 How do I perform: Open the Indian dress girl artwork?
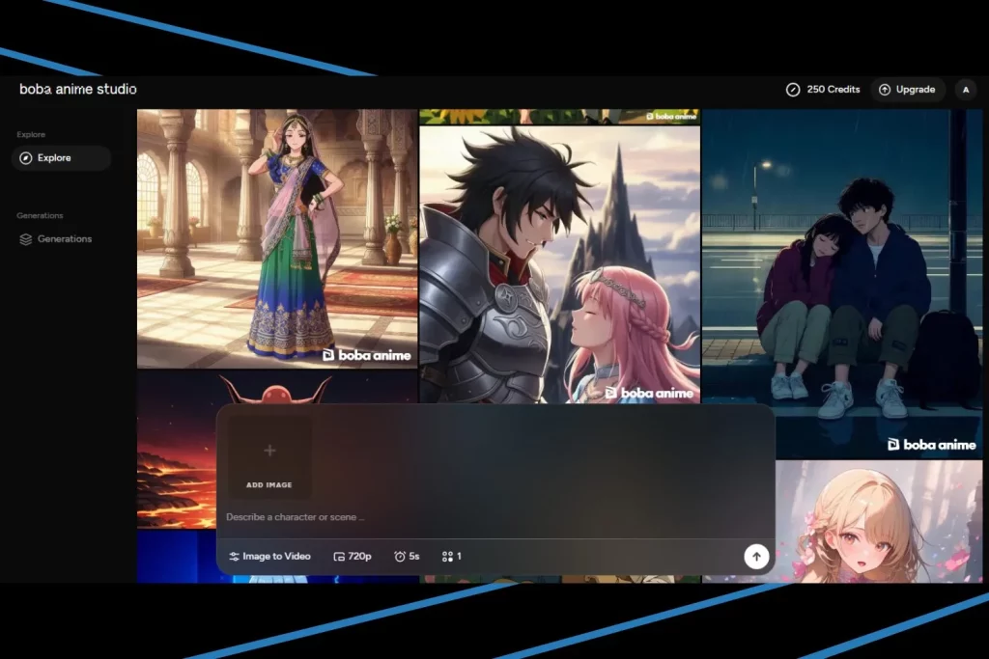click(x=277, y=238)
